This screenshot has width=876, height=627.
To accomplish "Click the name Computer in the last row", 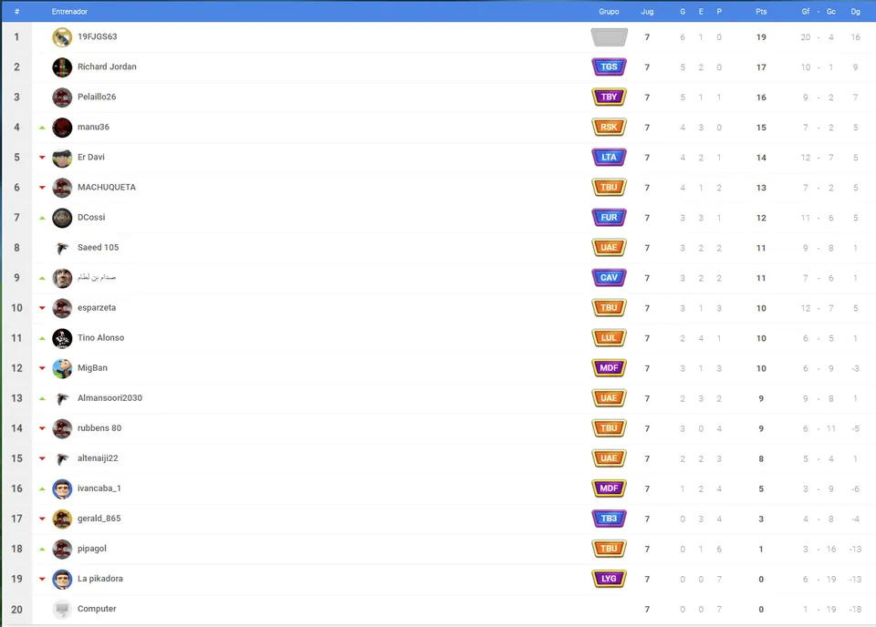I will 97,609.
